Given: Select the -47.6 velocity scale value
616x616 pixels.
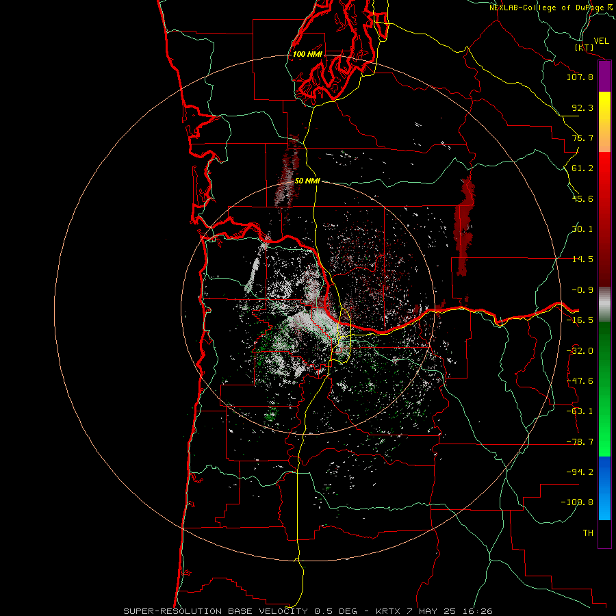Looking at the screenshot, I should [580, 381].
